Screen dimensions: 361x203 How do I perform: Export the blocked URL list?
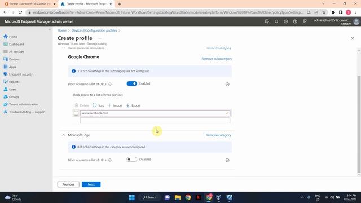[133, 105]
